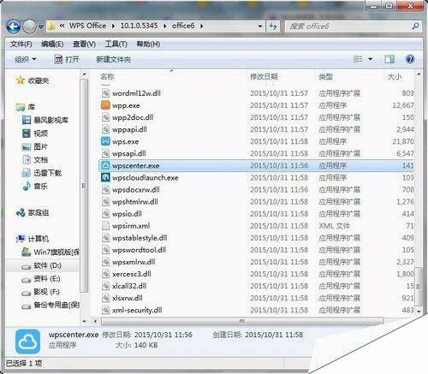Open the 文件(F) menu
Image resolution: width=428 pixels, height=374 pixels.
pos(21,44)
